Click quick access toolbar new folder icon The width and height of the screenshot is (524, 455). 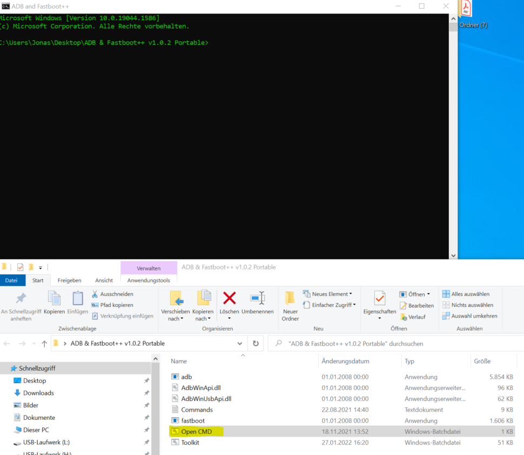(31, 267)
